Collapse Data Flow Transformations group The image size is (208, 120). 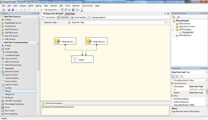coord(2,42)
